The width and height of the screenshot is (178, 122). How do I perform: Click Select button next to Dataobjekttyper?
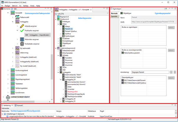[171, 78]
